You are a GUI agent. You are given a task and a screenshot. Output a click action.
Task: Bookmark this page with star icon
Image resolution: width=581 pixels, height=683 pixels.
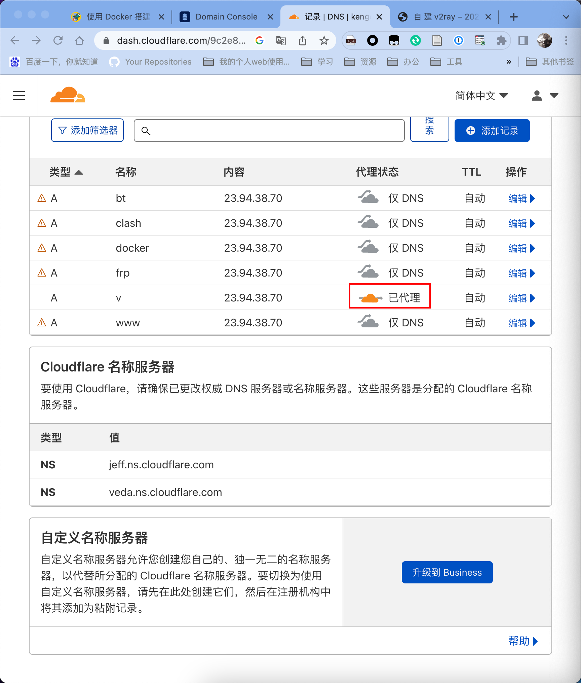[324, 41]
